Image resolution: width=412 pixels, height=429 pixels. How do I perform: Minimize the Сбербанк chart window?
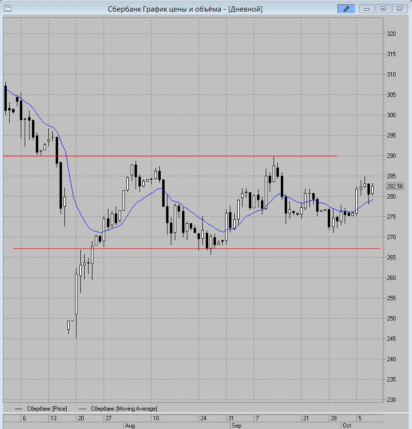click(366, 9)
